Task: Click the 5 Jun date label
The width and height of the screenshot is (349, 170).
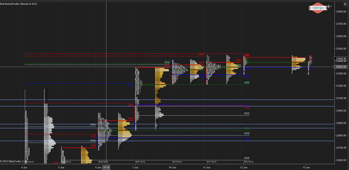Action: (61, 167)
